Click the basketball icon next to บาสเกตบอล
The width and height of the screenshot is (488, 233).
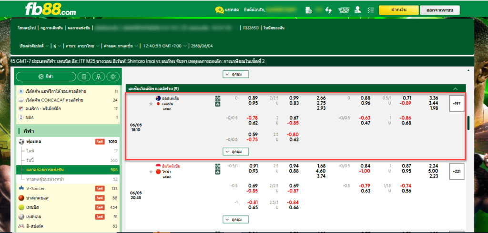tap(21, 198)
